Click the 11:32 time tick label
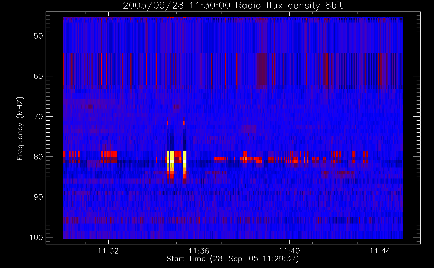Viewport: 434px width, 268px height. point(108,251)
